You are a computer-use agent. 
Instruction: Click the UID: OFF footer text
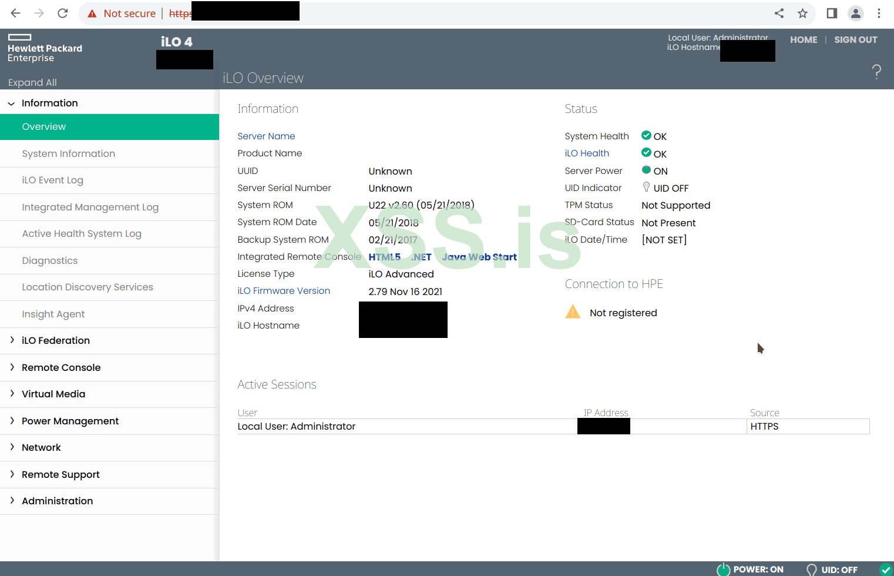click(839, 570)
